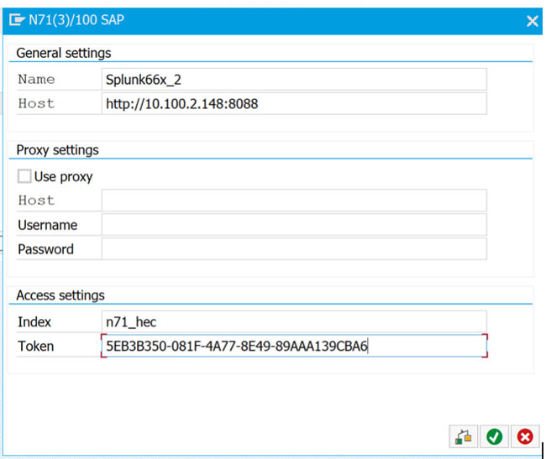The image size is (546, 459).
Task: Select the proxy Password input field
Action: coord(294,249)
